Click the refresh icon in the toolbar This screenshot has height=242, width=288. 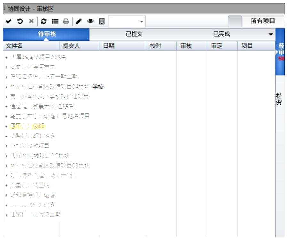44,21
